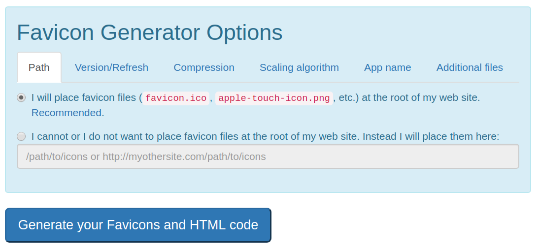The width and height of the screenshot is (539, 252).
Task: Select the root-of-web-site radio button
Action: 21,97
